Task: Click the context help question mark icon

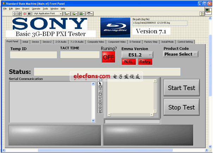Action: tap(202, 13)
